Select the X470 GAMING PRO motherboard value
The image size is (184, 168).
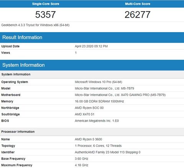tap(120, 95)
